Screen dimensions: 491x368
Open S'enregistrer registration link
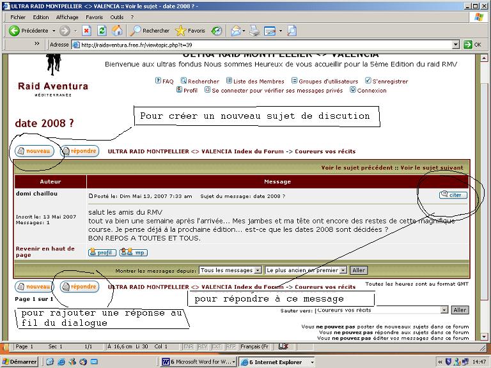387,81
